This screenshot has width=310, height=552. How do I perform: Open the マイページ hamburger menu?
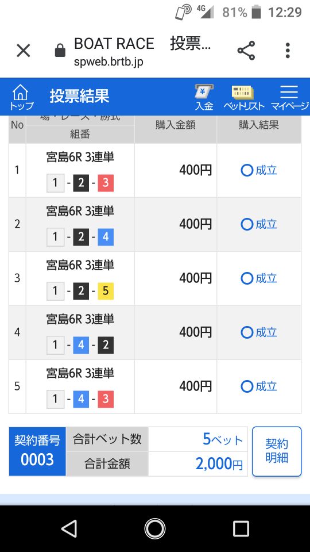[x=289, y=97]
